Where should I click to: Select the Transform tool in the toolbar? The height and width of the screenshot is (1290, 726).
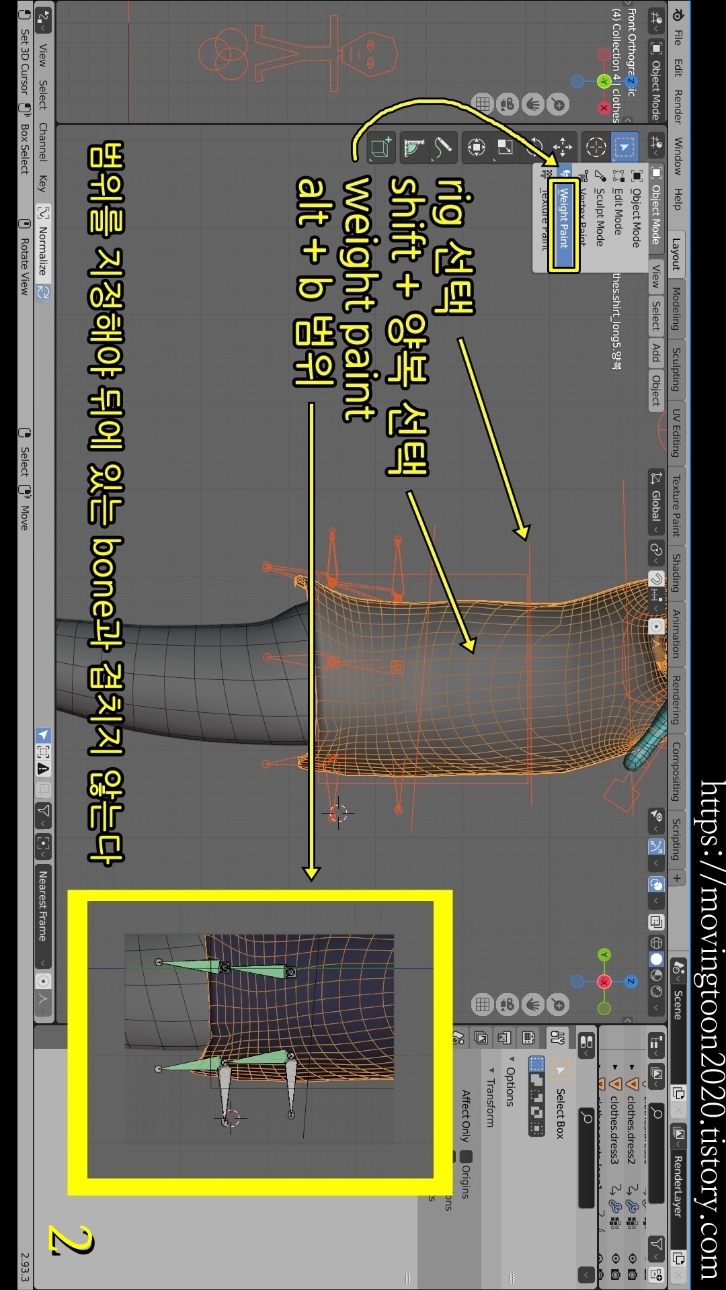point(477,146)
